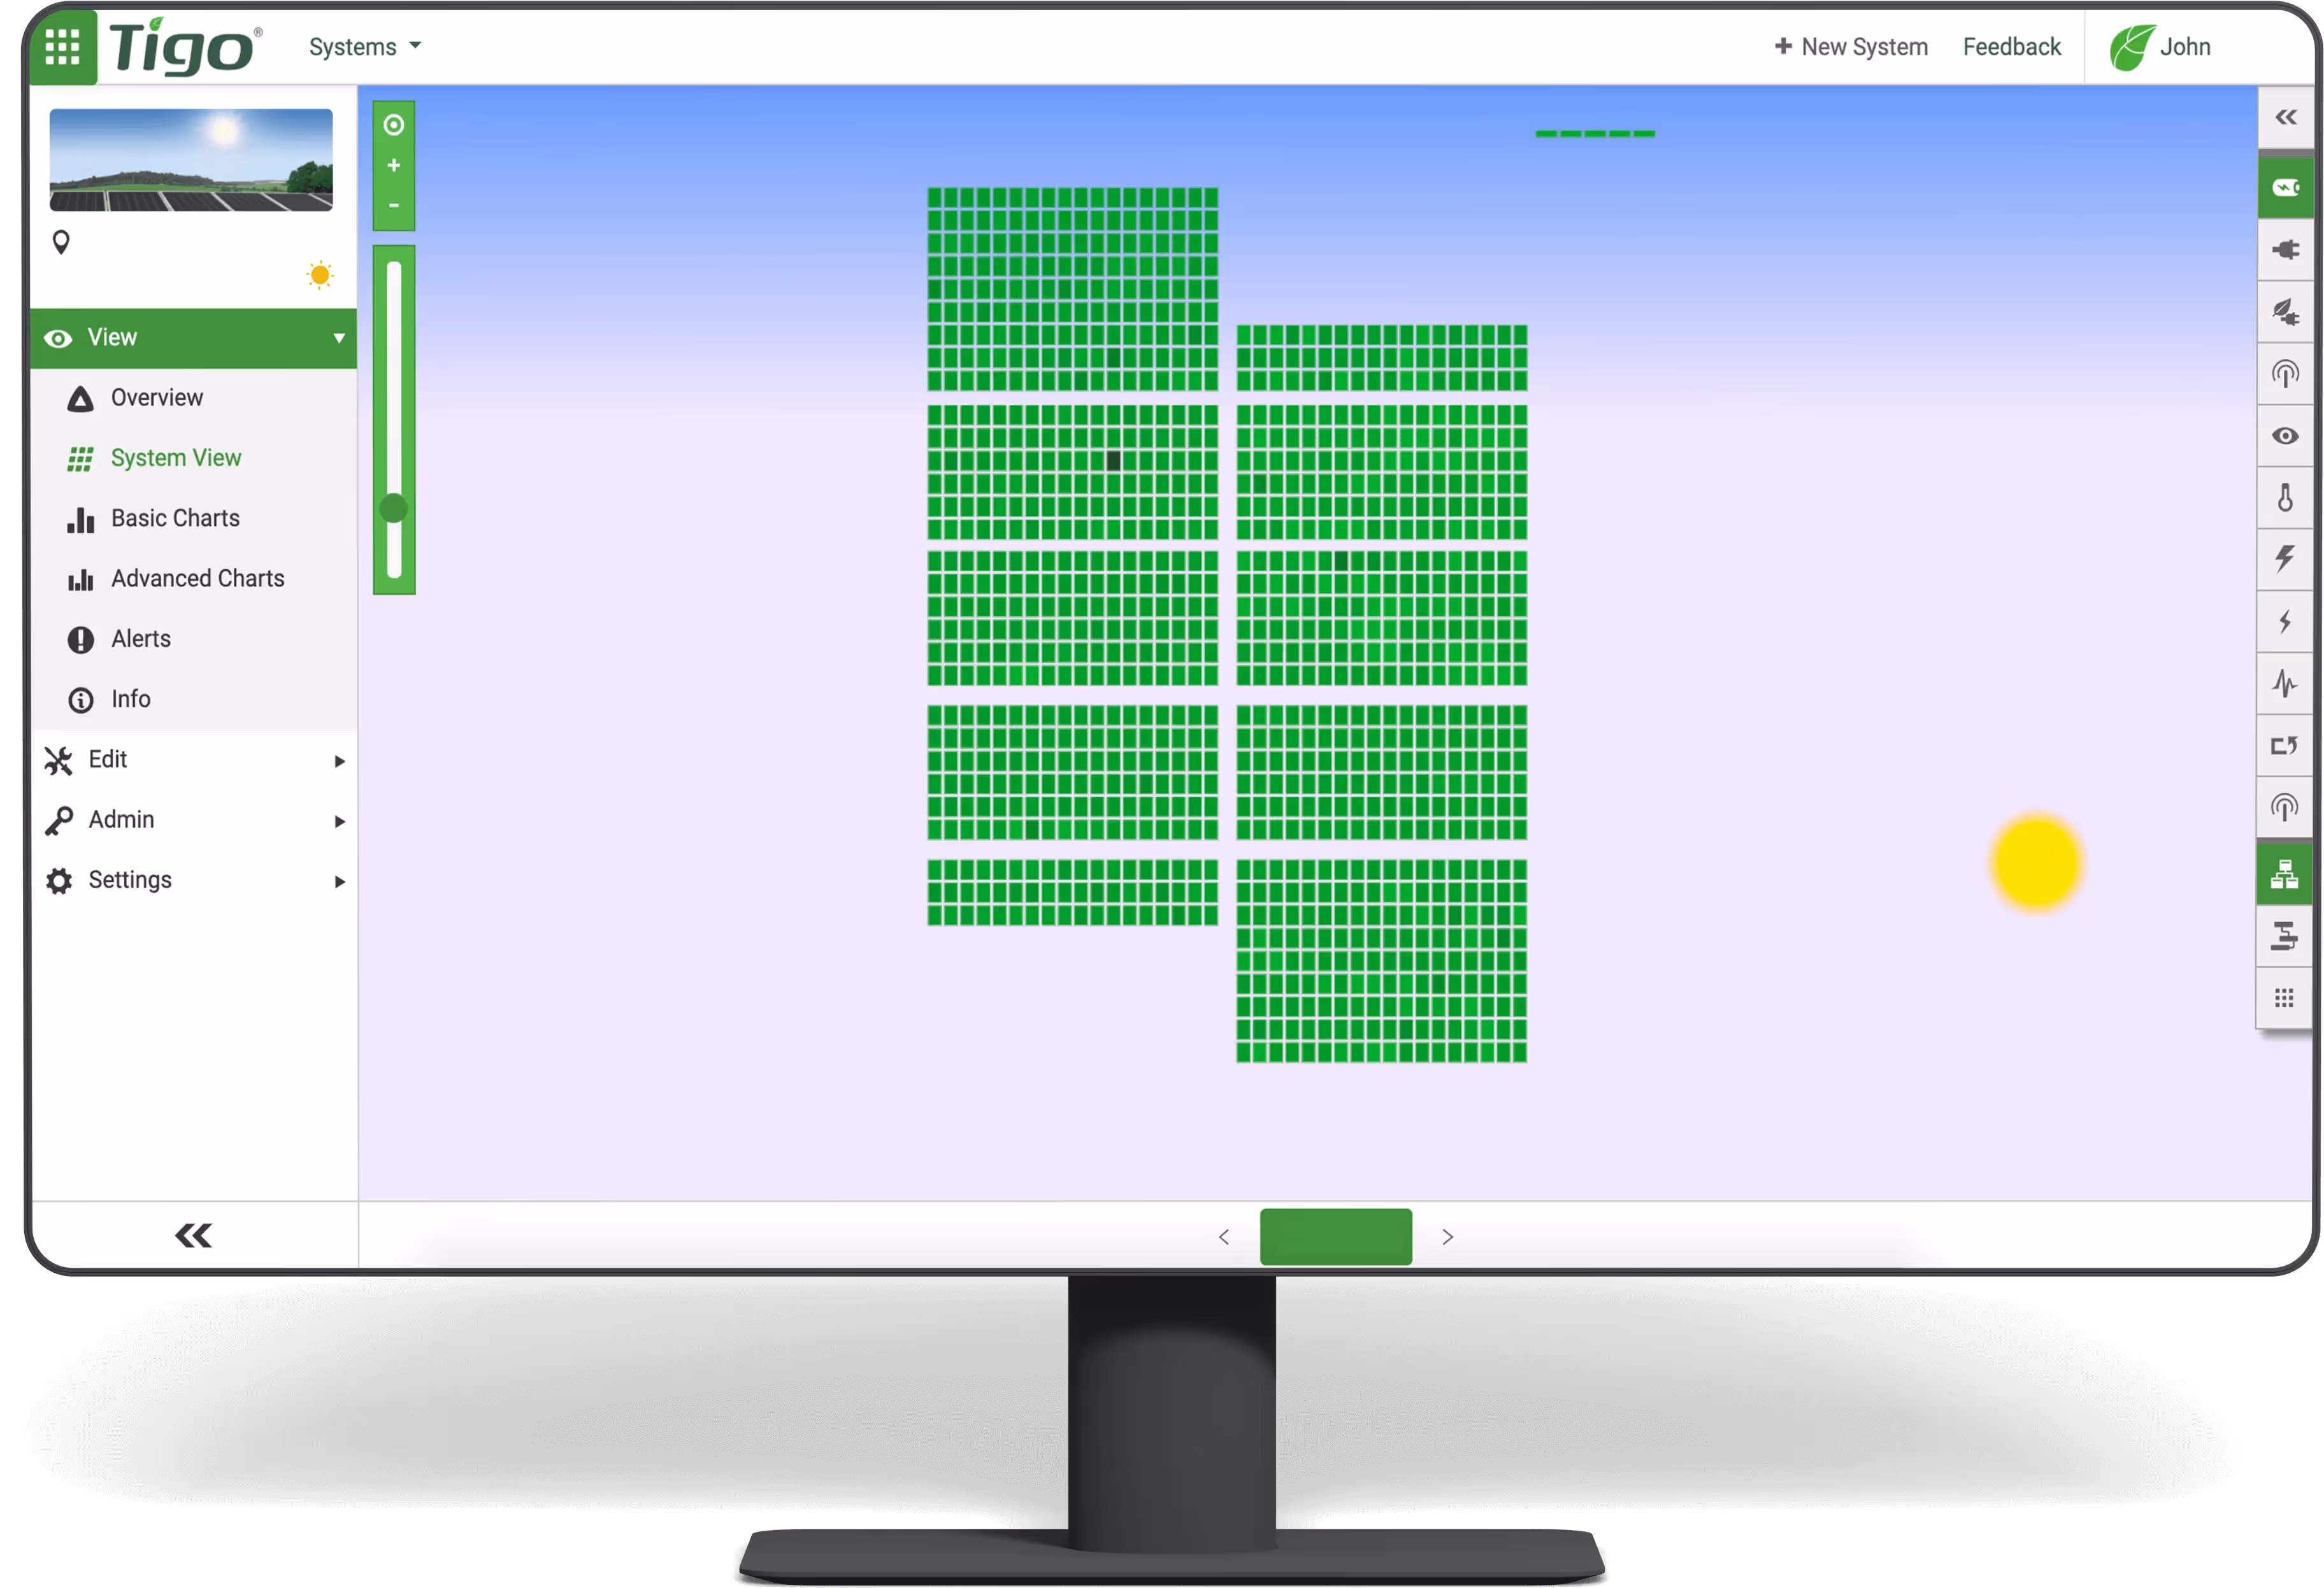This screenshot has height=1588, width=2324.
Task: Select the battery energy icon in right toolbar
Action: [x=2285, y=188]
